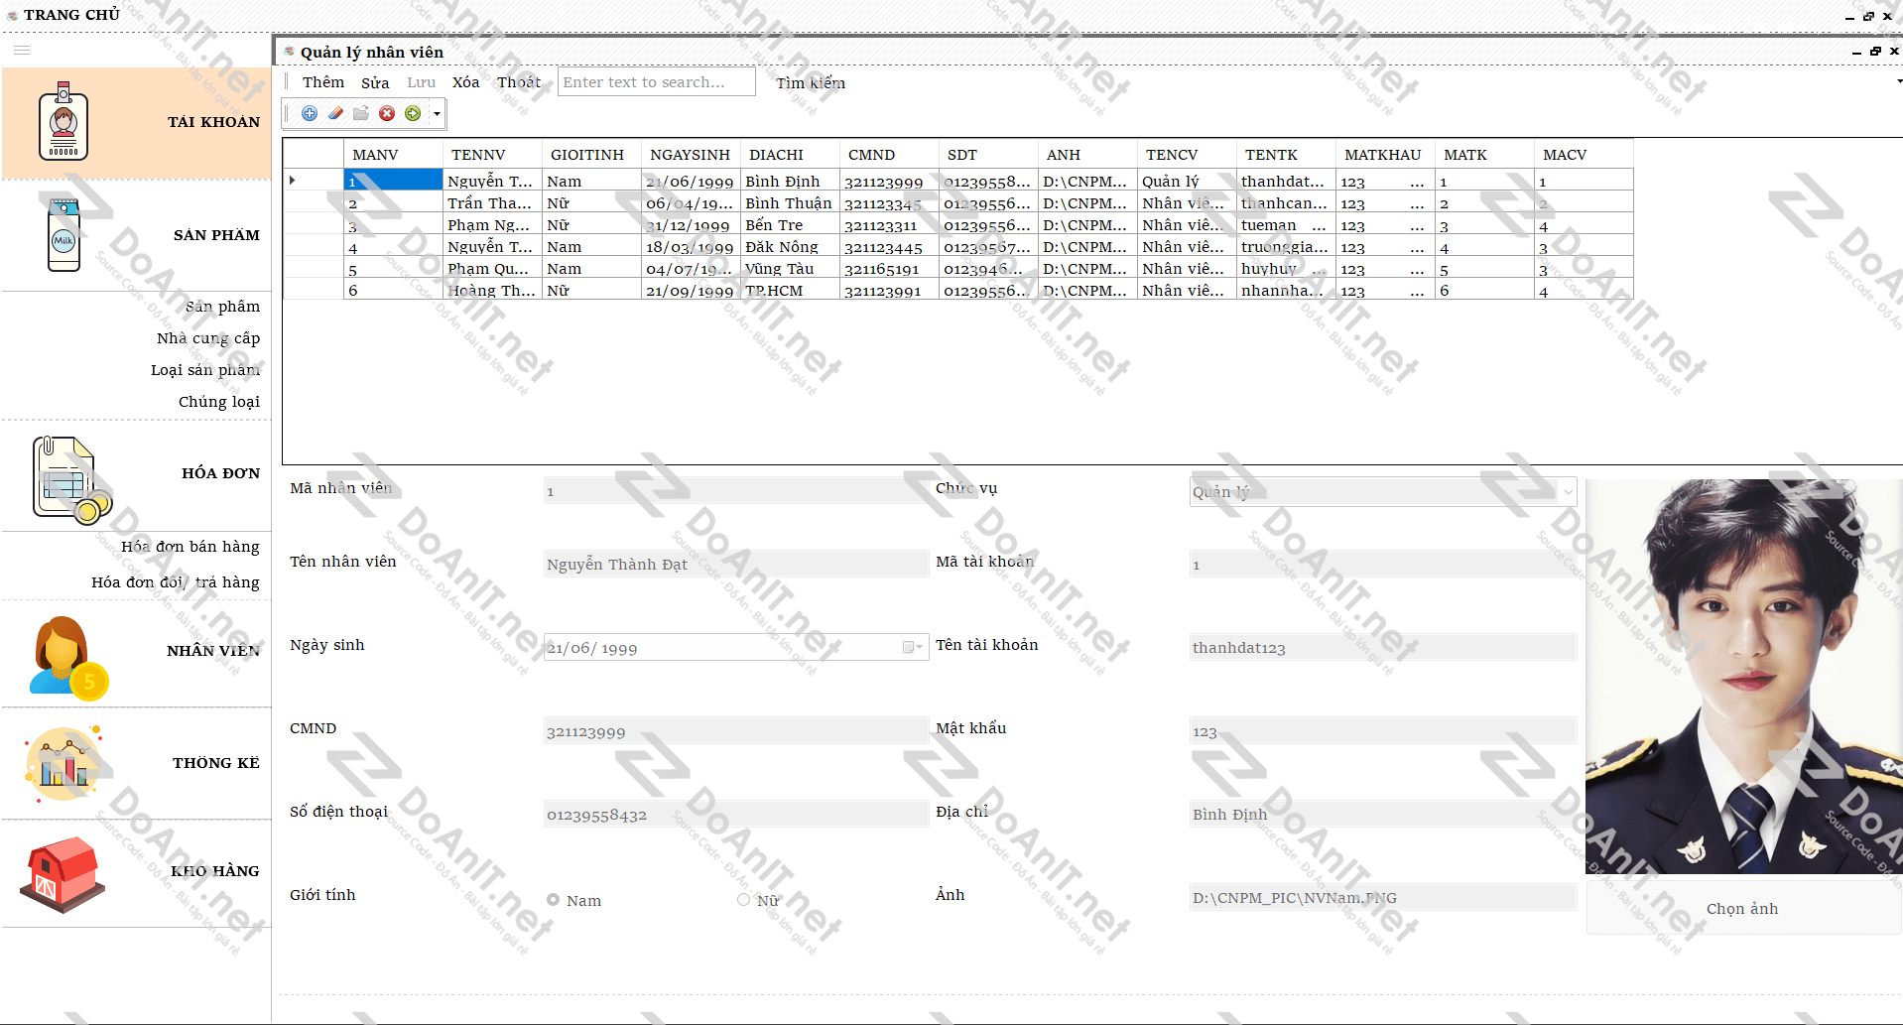The image size is (1903, 1025).
Task: Click the Thêm menu item
Action: (323, 82)
